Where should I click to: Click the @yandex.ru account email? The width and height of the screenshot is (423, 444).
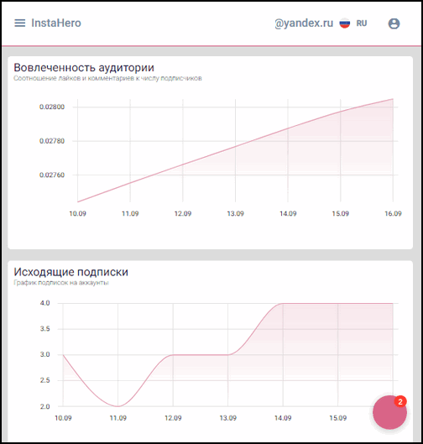click(304, 24)
